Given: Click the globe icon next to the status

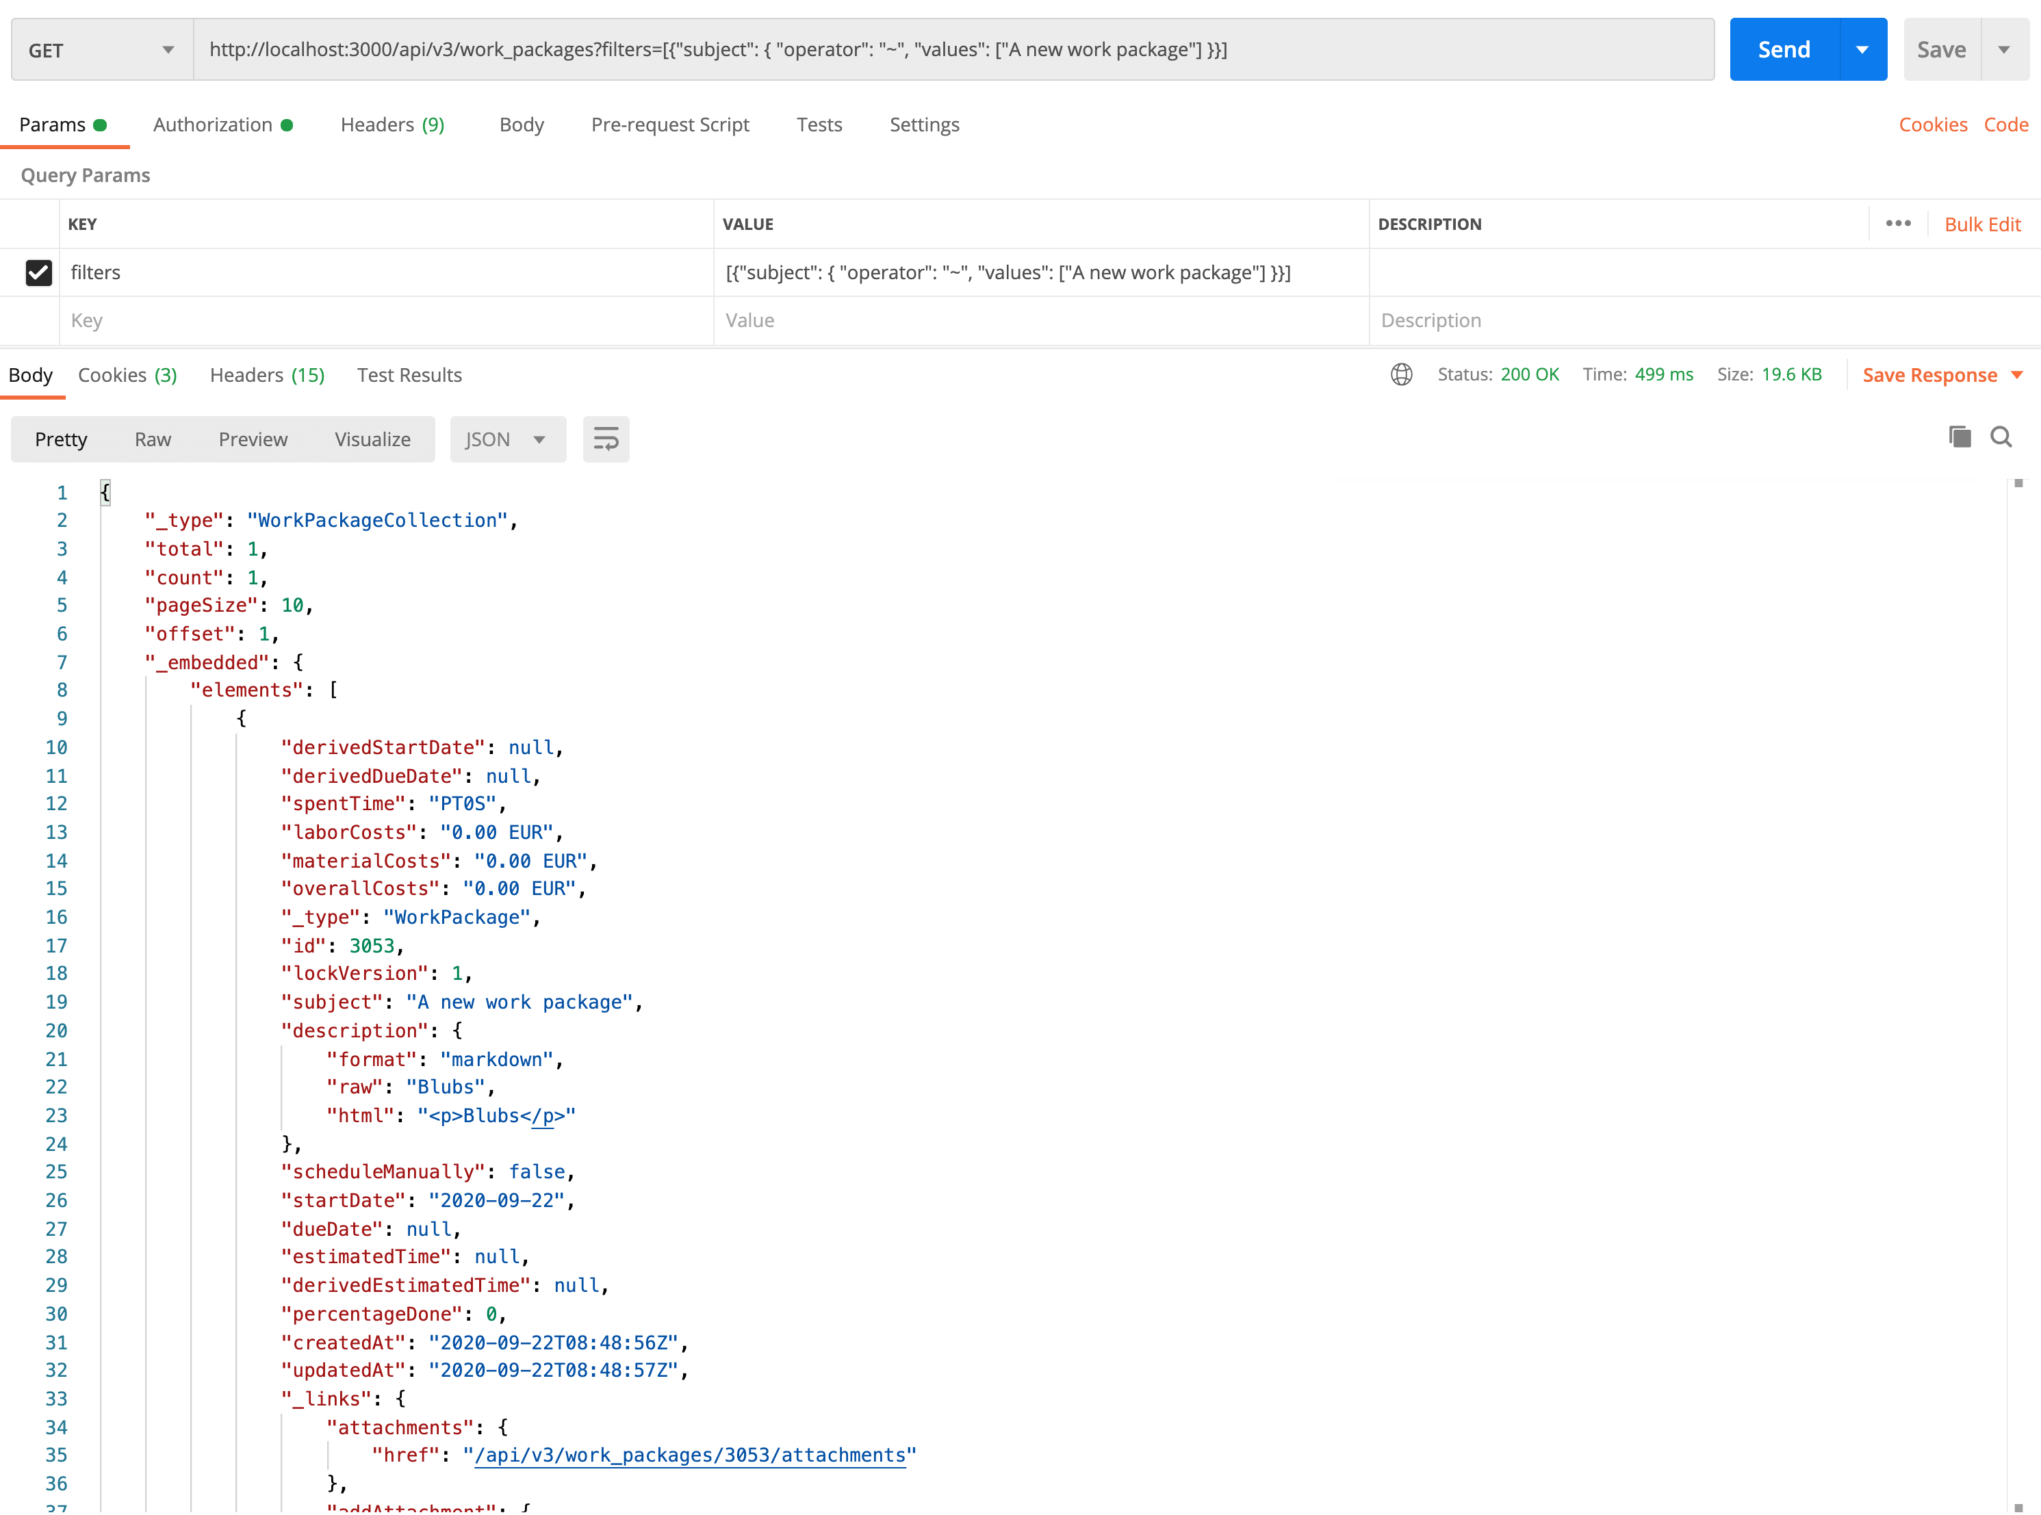Looking at the screenshot, I should coord(1401,374).
